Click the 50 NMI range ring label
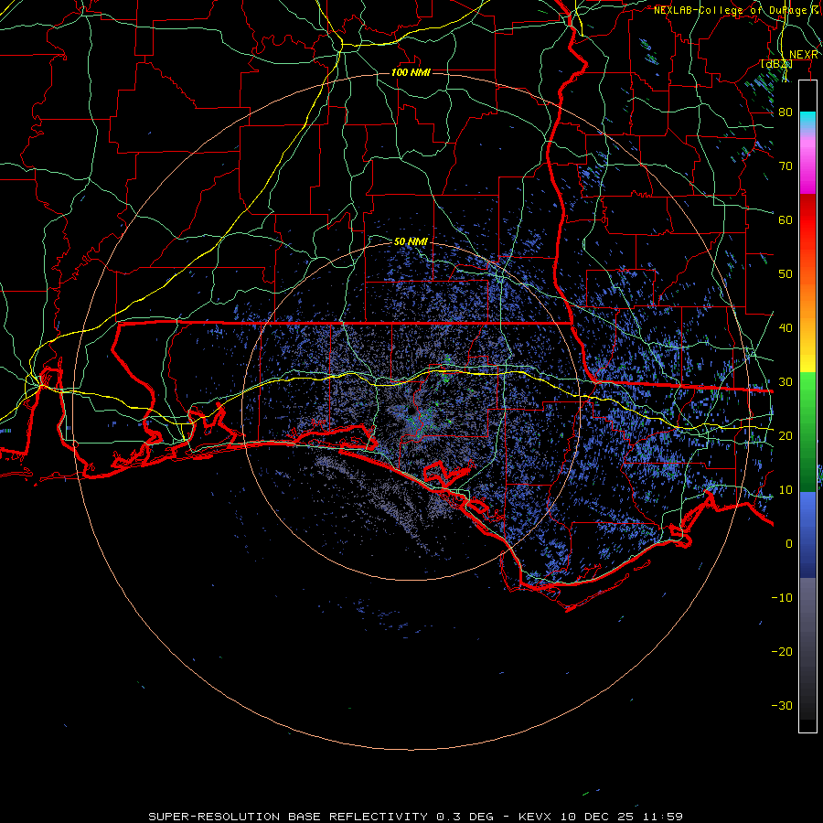Viewport: 823px width, 823px height. click(411, 241)
